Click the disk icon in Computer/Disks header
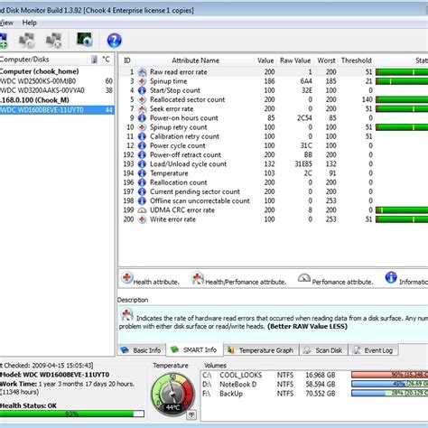Image resolution: width=428 pixels, height=428 pixels. [x=95, y=60]
